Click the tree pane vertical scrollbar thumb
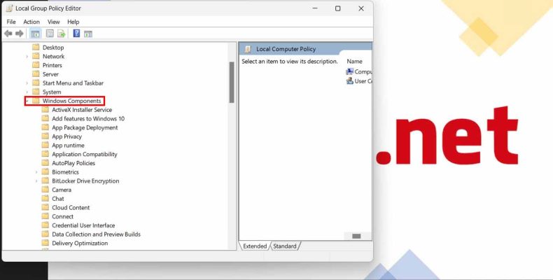This screenshot has height=280, width=553. point(232,82)
